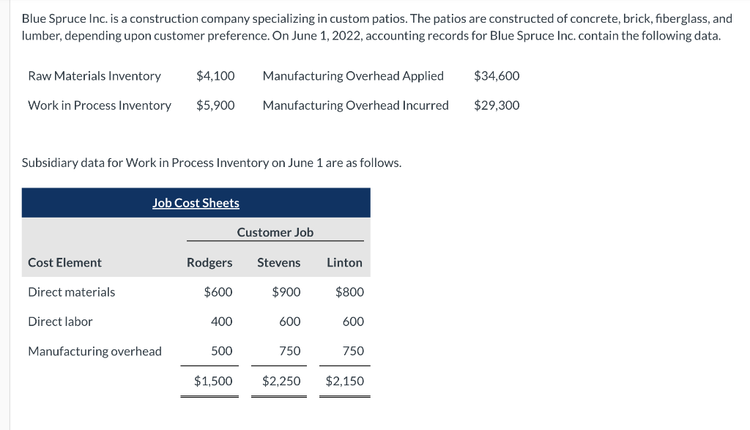Viewport: 750px width, 430px height.
Task: Click Linton direct materials $800 cell
Action: (349, 292)
